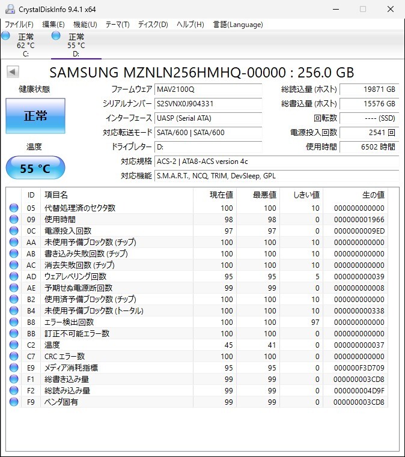This screenshot has height=457, width=405.
Task: Select the メディア消耗指標 row name
Action: [x=71, y=368]
